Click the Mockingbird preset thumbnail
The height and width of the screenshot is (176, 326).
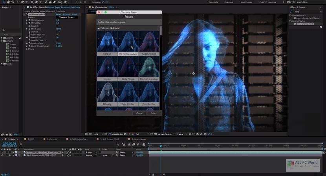[x=149, y=42]
